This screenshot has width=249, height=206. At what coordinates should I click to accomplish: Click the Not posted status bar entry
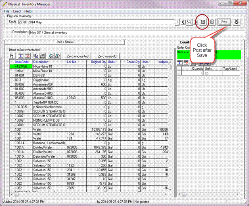click(x=142, y=202)
